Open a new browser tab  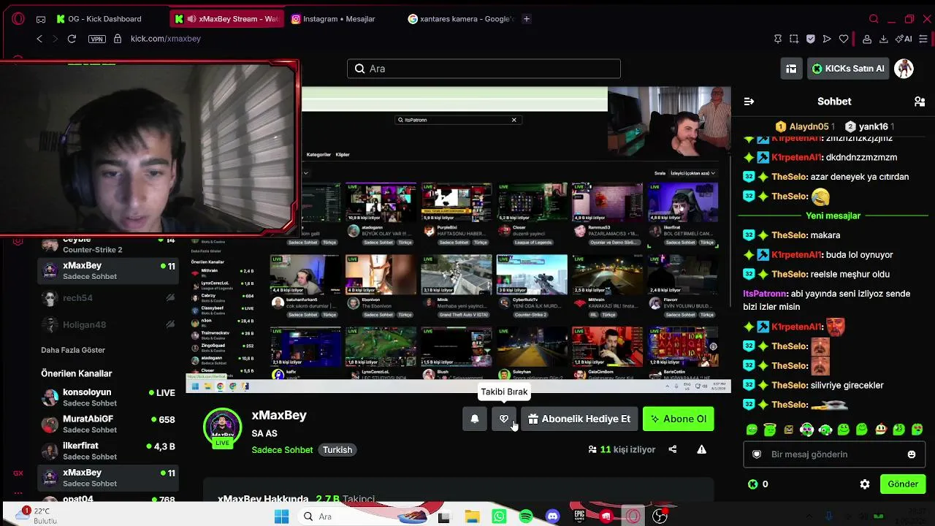[527, 19]
